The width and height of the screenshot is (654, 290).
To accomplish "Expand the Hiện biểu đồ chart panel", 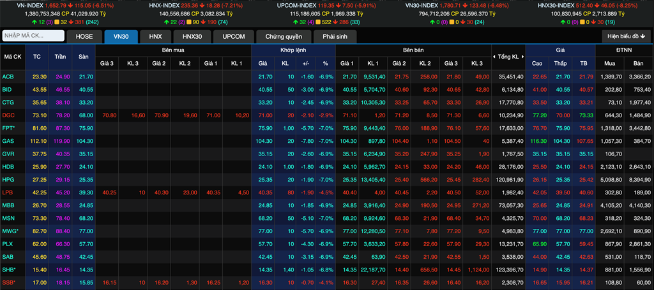I will point(627,36).
